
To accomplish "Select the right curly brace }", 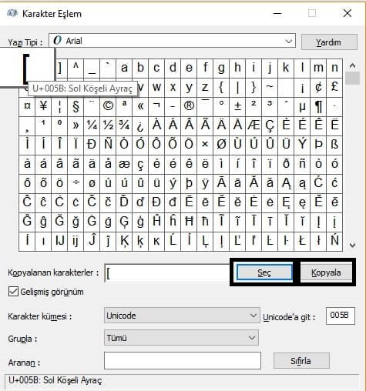I will click(254, 87).
